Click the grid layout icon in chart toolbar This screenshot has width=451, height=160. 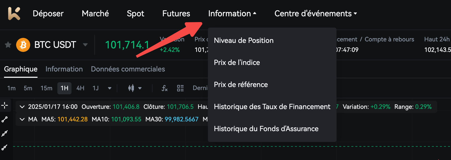(180, 88)
